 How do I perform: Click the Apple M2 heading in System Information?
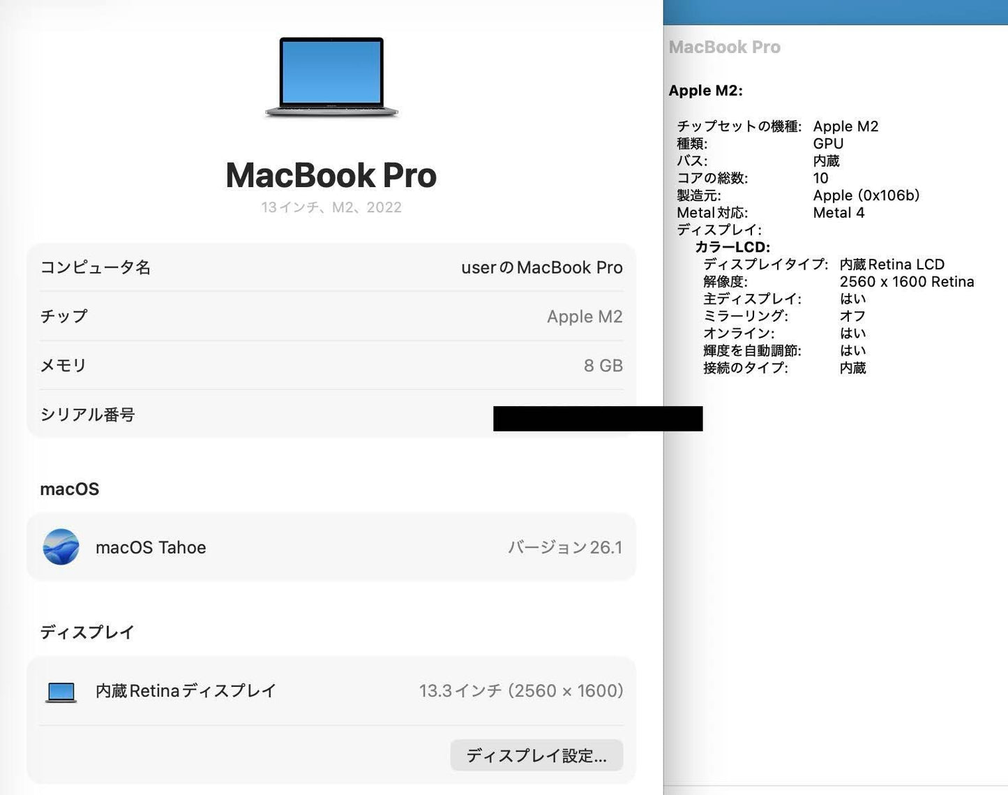click(x=707, y=90)
